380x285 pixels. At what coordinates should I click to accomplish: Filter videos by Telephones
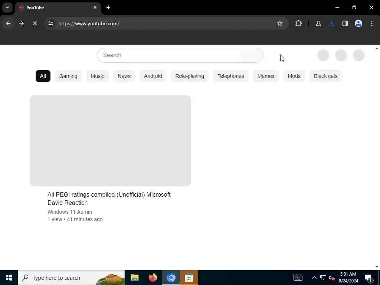[231, 76]
